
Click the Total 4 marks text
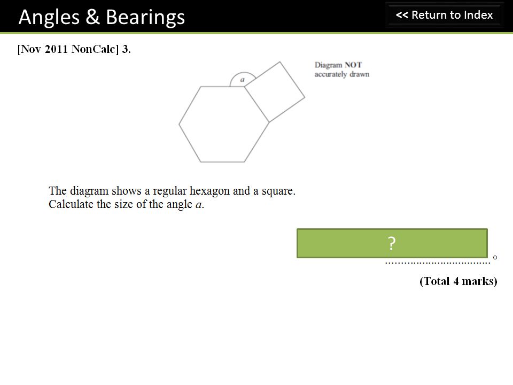click(458, 281)
